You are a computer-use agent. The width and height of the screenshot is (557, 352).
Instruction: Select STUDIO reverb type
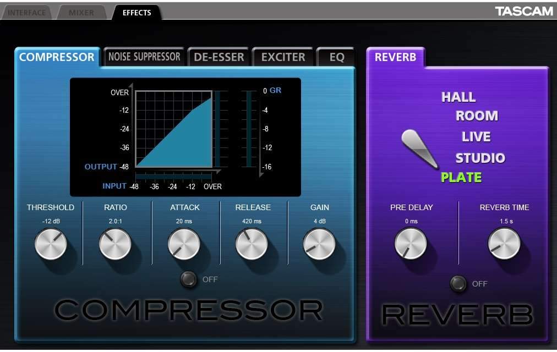(x=480, y=158)
